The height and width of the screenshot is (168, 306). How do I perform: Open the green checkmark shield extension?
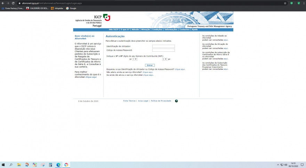pos(299,3)
